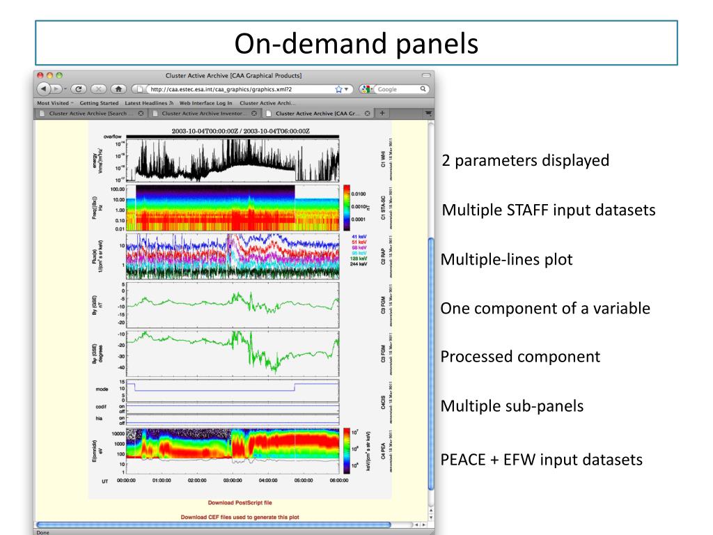This screenshot has height=535, width=713.
Task: Bookmark this page with the star icon
Action: tap(339, 89)
